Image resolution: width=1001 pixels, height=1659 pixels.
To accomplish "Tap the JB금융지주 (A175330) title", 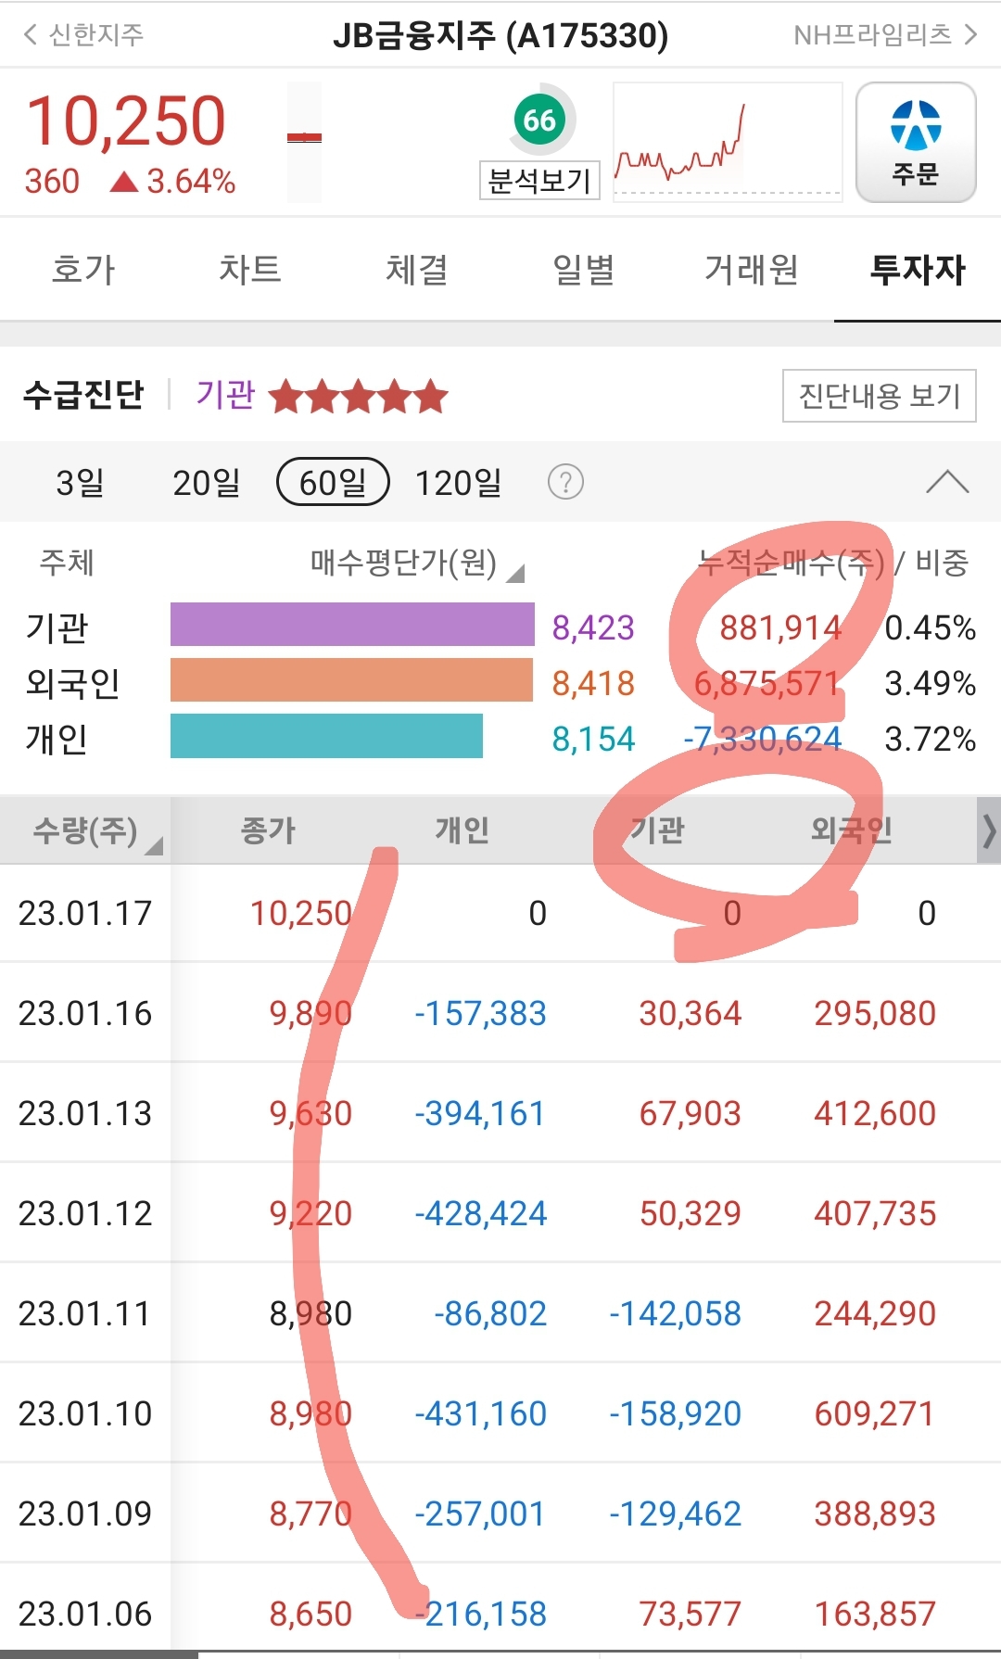I will pos(500,35).
